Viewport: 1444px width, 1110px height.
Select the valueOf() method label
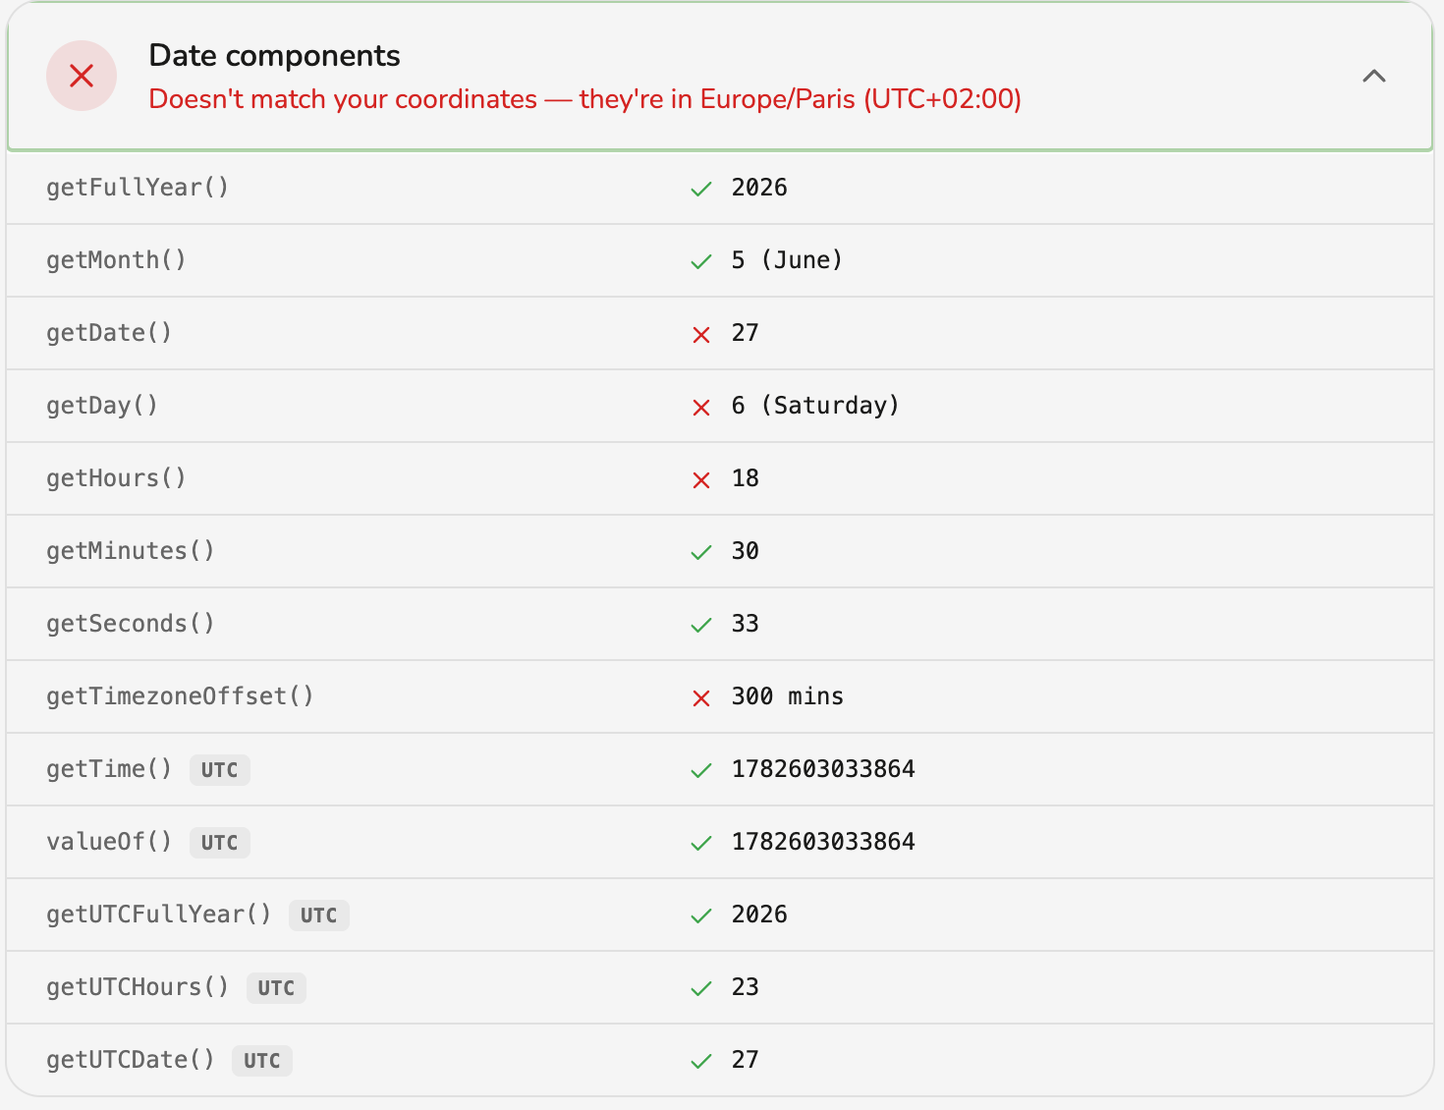(x=109, y=842)
